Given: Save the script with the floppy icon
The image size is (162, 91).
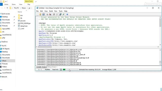Looking at the screenshot, I should (43, 14).
